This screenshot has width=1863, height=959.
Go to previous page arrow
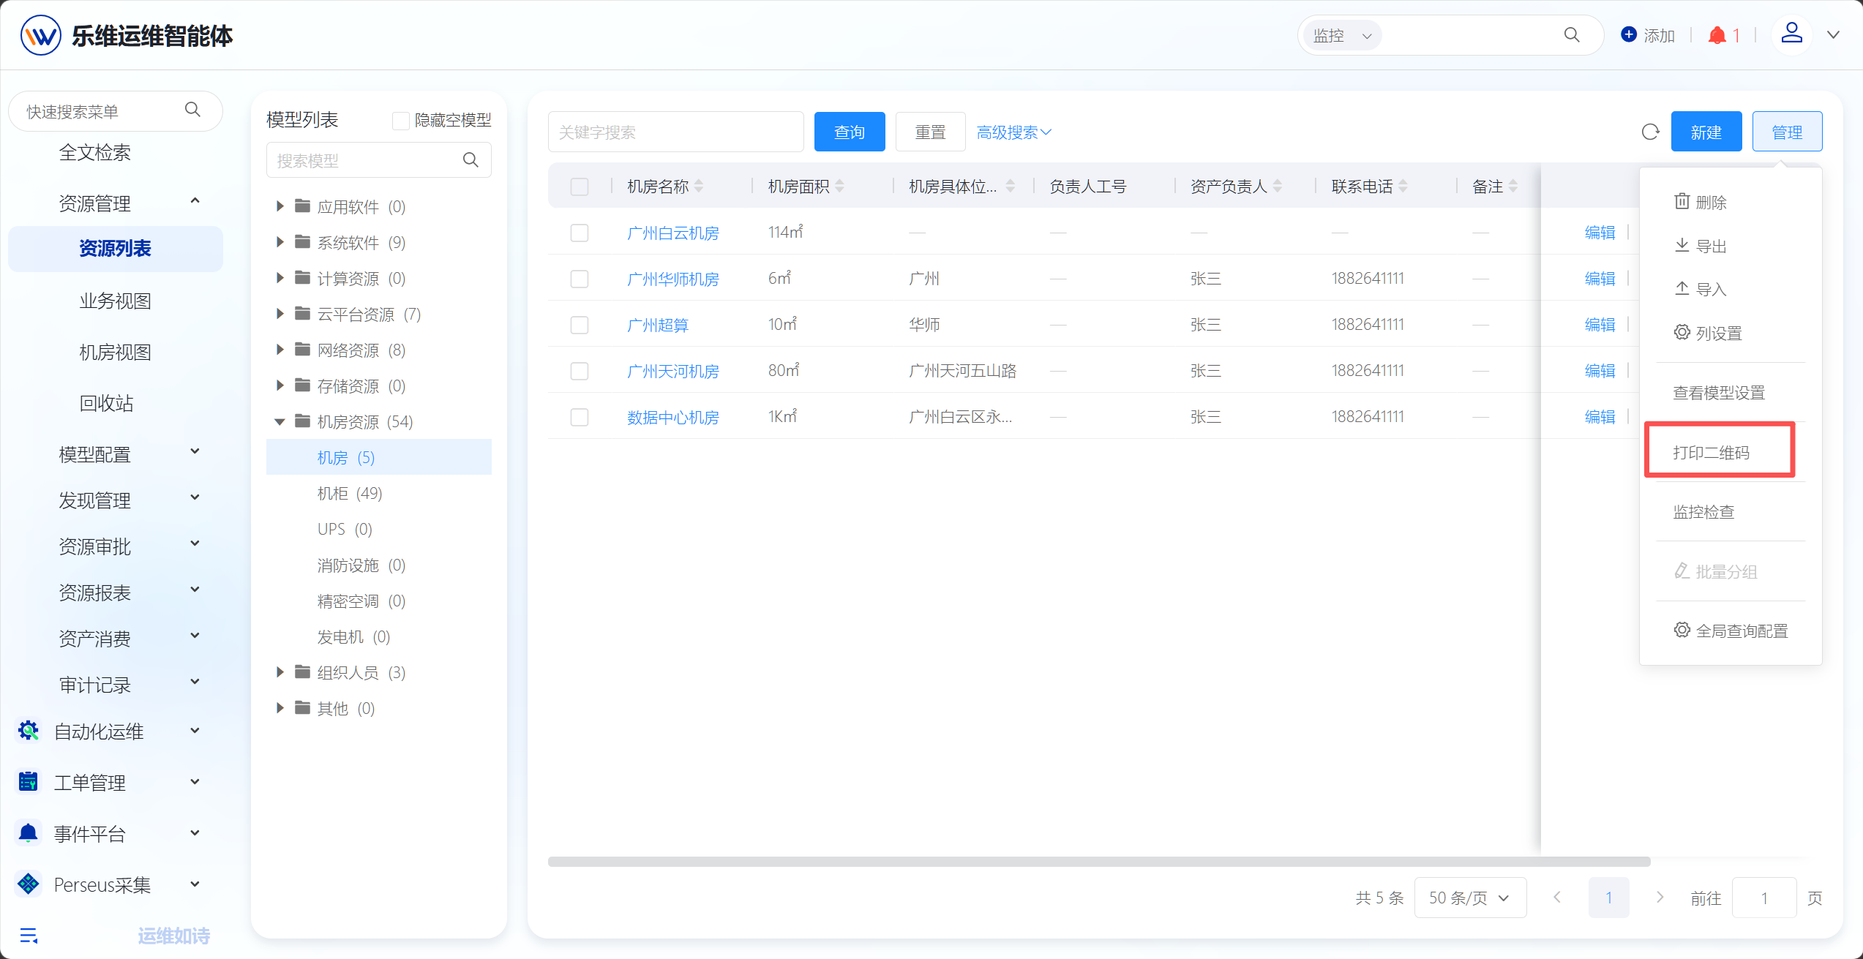(x=1557, y=897)
